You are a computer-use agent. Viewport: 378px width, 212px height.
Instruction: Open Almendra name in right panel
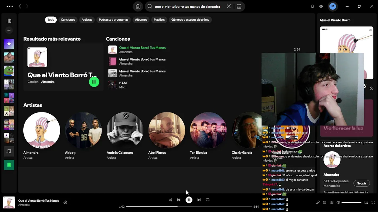331,175
